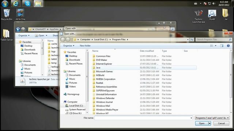Screen dimensions: 234x131
Task: Click the change view icon
Action: pos(212,45)
